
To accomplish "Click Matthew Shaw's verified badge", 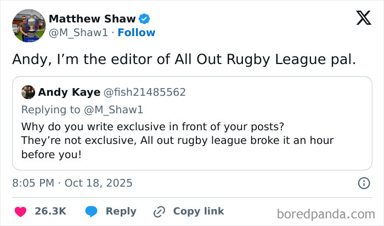I will click(x=144, y=19).
